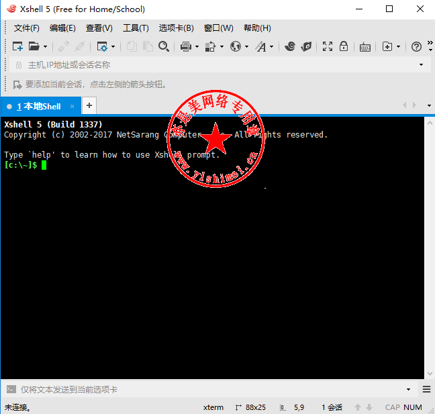Open the 窗口(W) menu

pyautogui.click(x=219, y=28)
